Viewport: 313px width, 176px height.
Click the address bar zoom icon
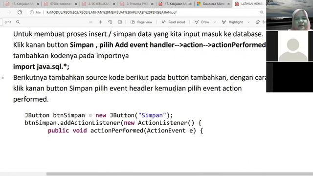[x=262, y=12]
